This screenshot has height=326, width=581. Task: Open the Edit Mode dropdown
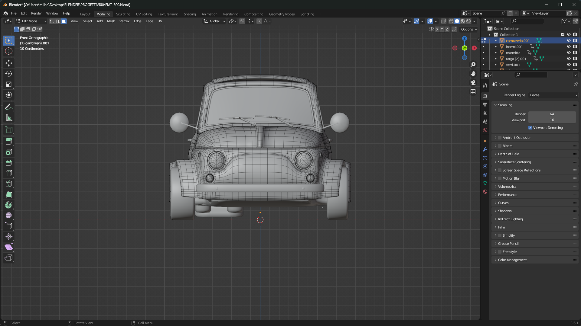coord(31,21)
